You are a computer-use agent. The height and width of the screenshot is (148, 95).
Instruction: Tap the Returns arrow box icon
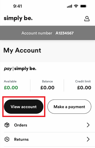point(7,139)
